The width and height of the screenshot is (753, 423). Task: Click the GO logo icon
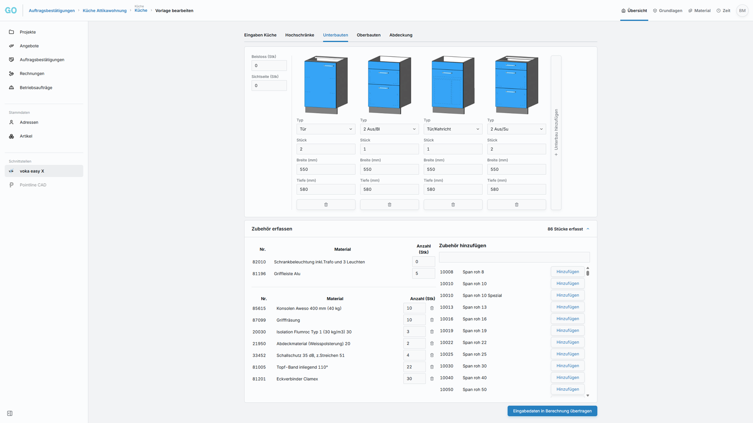(x=11, y=11)
